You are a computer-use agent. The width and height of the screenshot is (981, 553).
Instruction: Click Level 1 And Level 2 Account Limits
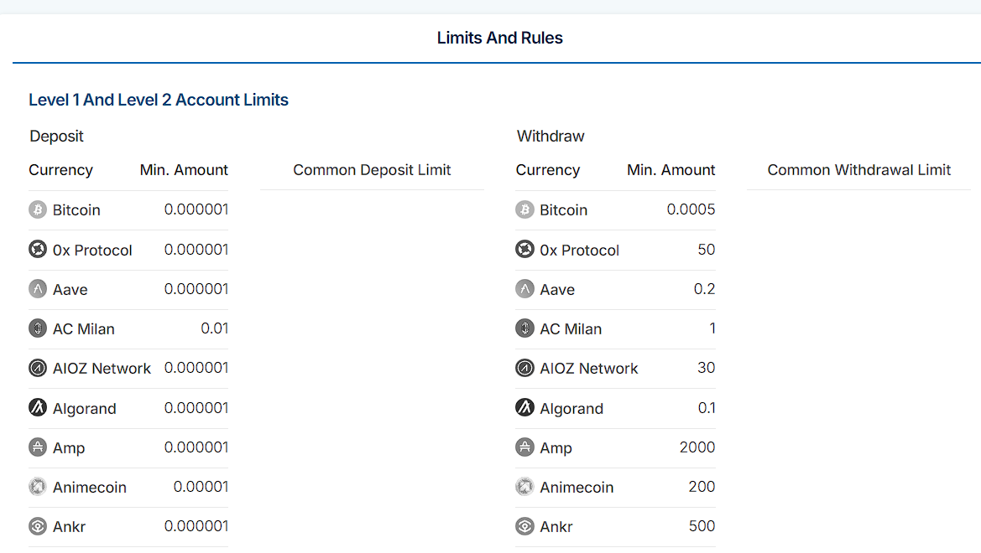tap(159, 100)
